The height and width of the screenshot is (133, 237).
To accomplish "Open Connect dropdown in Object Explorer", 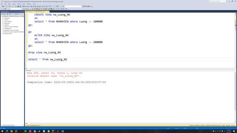I will tap(4, 14).
